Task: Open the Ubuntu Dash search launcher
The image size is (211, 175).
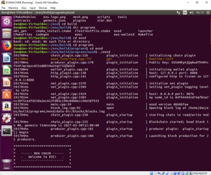Action: pyautogui.click(x=6, y=21)
